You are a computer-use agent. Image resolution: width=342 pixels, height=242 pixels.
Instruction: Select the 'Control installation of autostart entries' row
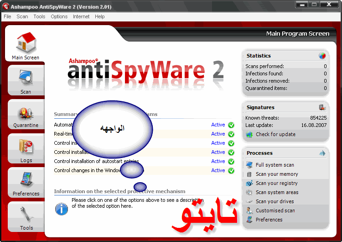coord(144,161)
